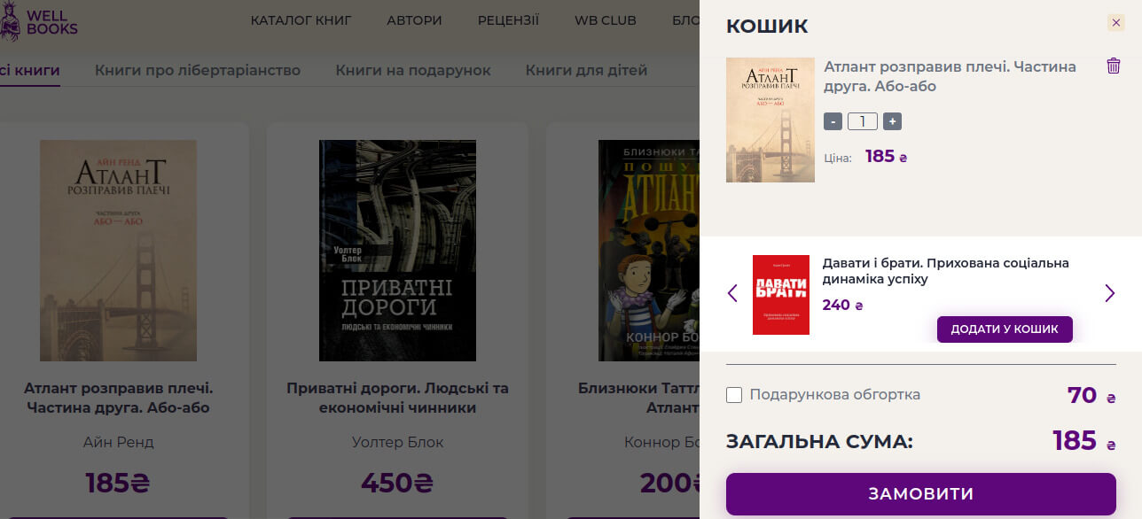The width and height of the screenshot is (1142, 519).
Task: Open the РЕЦЕНЗІЇ menu item
Action: click(508, 20)
